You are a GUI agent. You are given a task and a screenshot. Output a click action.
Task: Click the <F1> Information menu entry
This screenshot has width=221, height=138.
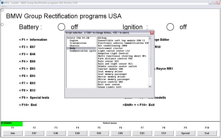tap(33, 40)
